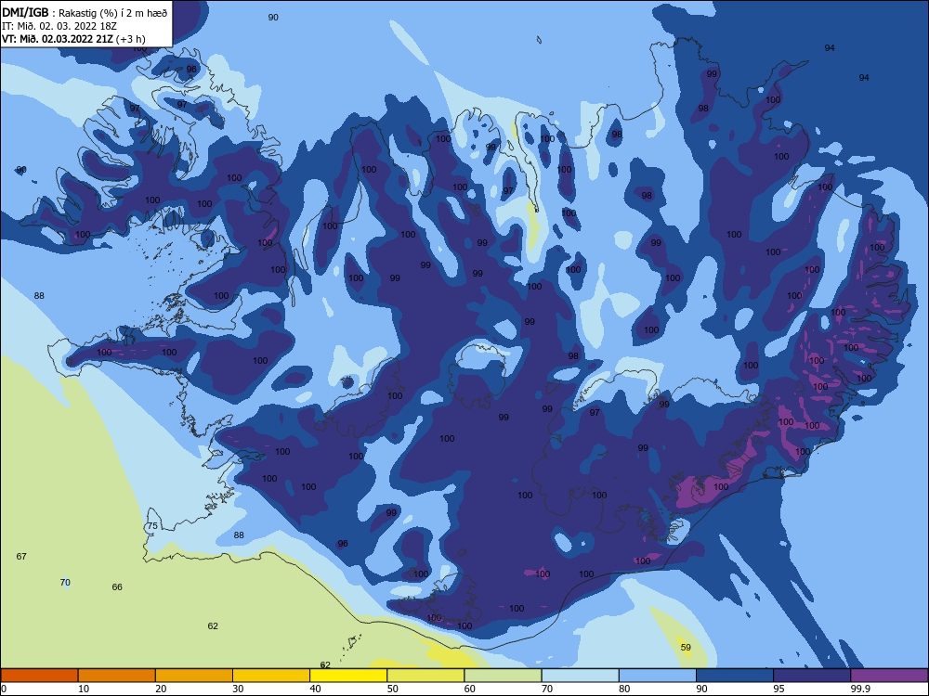Click the orange 10–20 legend swatch
The image size is (929, 696).
[x=117, y=676]
